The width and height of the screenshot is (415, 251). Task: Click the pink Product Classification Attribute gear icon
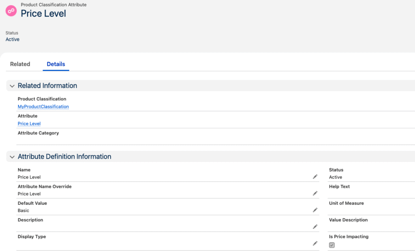[11, 11]
